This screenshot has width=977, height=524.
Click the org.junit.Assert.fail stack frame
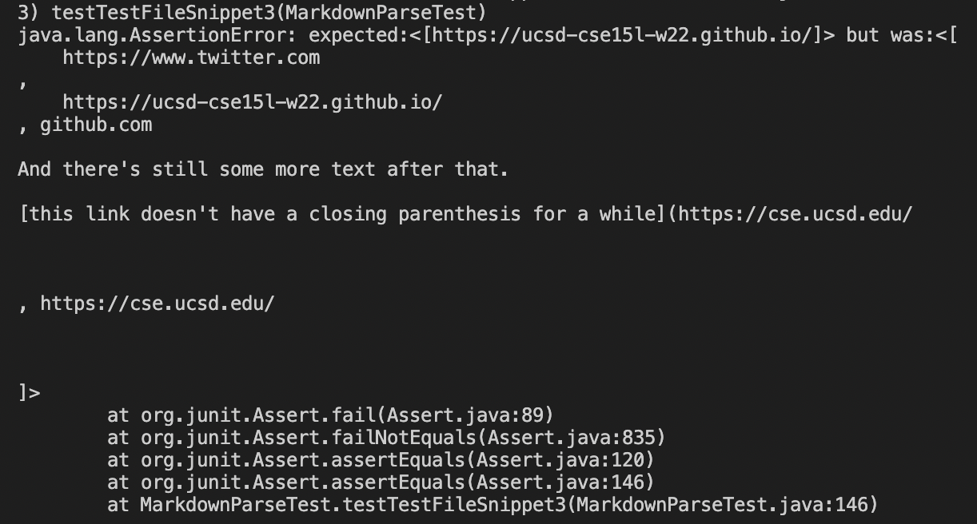[x=330, y=415]
